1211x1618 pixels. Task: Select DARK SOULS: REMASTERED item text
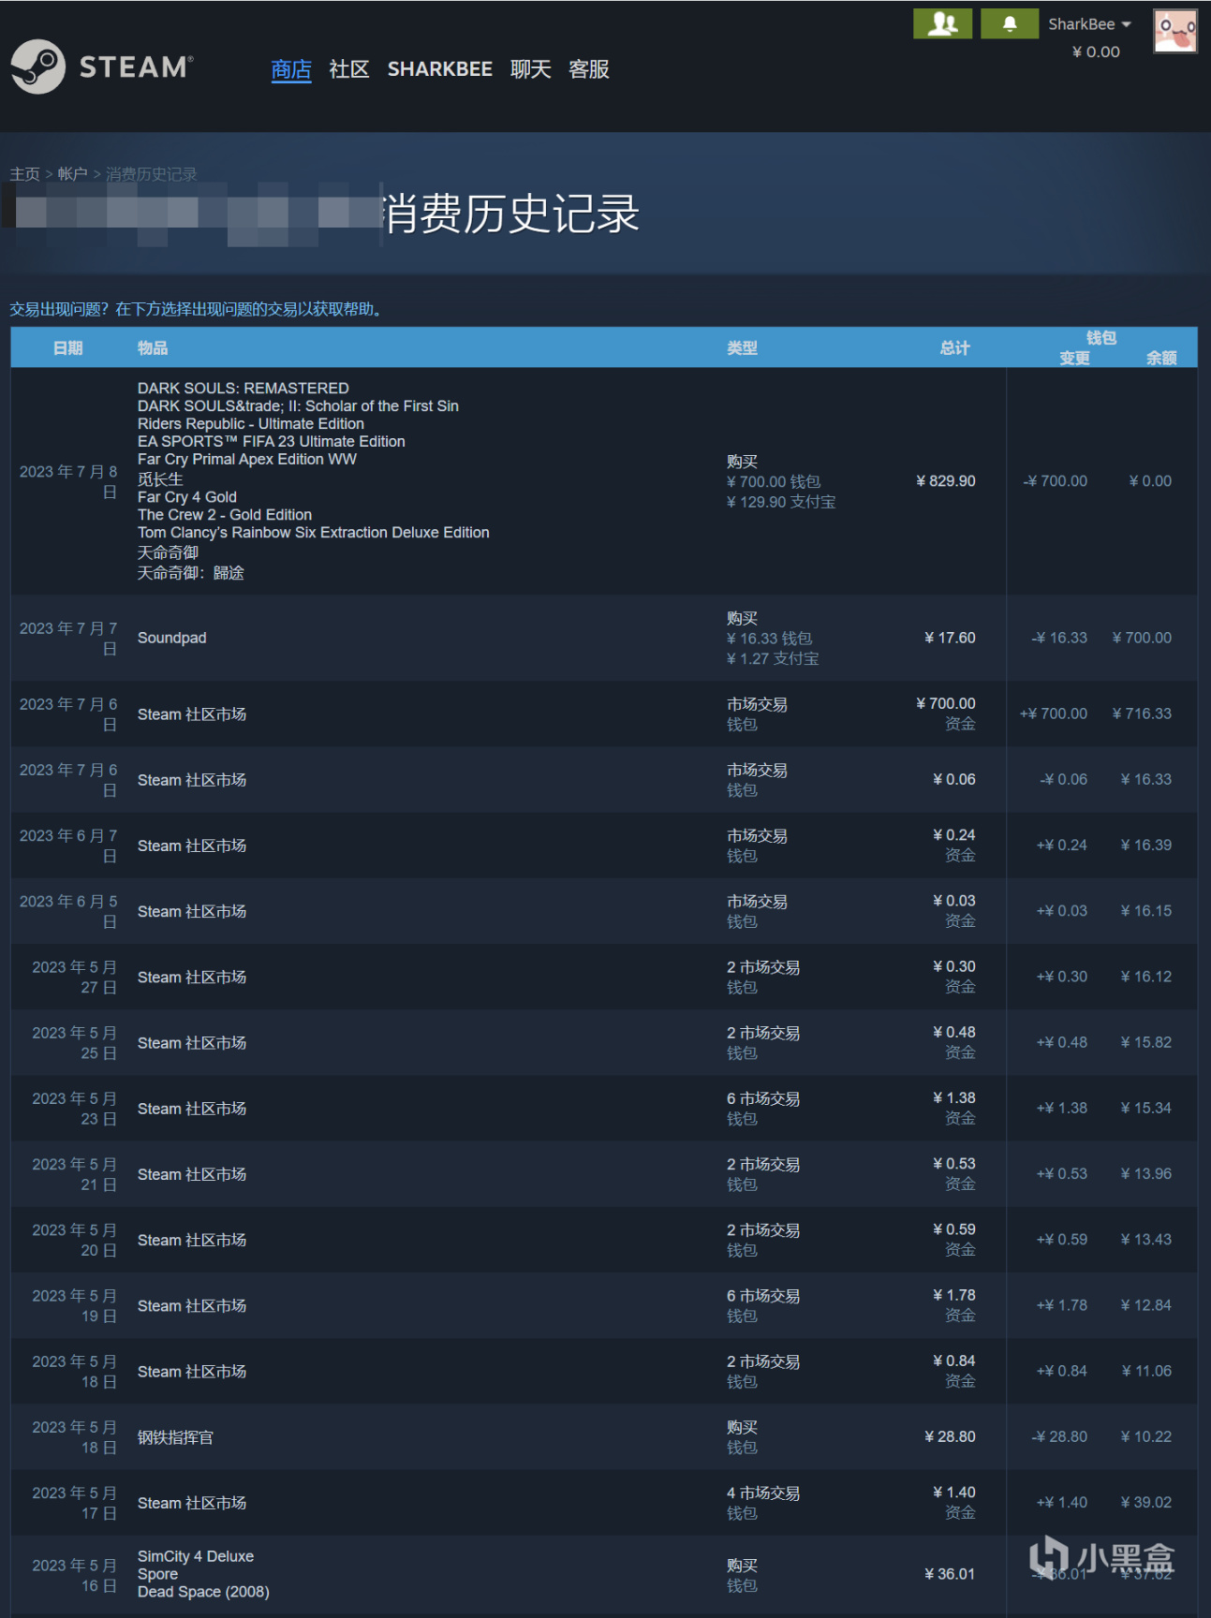[x=244, y=389]
